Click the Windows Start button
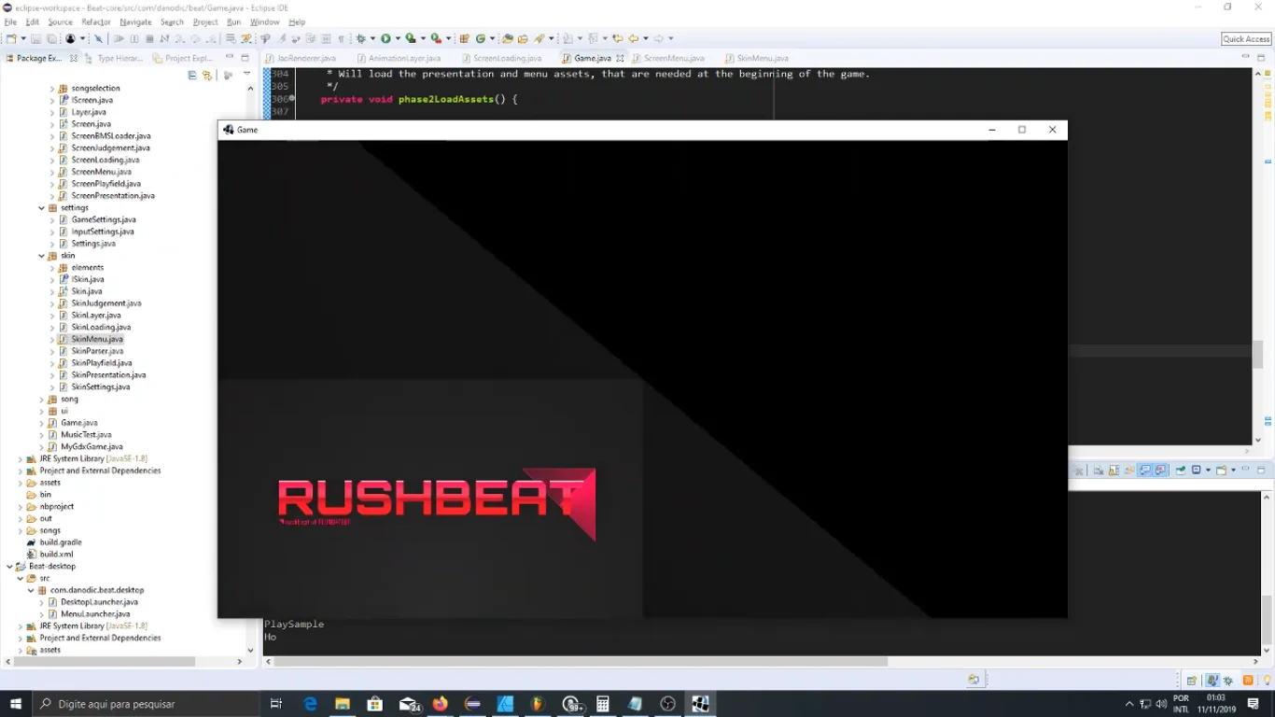 coord(16,704)
